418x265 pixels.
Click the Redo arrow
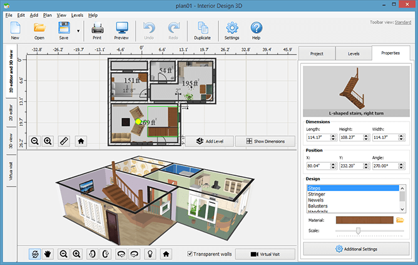point(173,28)
